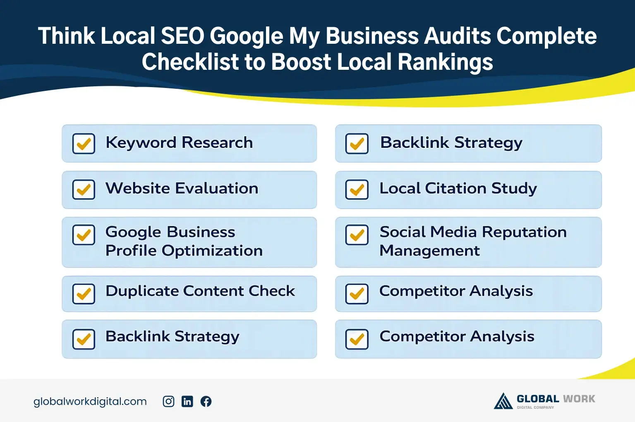Open the Instagram icon in the footer

168,401
